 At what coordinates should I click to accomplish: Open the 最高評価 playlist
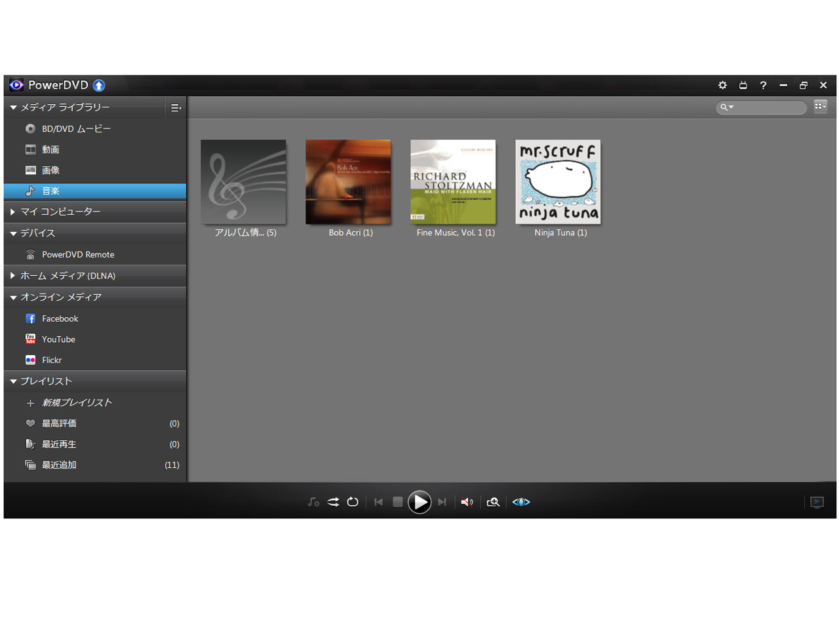click(95, 423)
